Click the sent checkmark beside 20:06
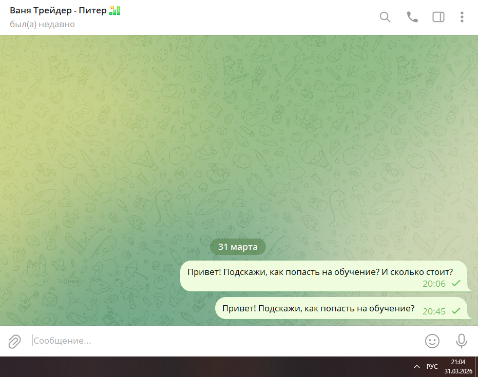 456,283
